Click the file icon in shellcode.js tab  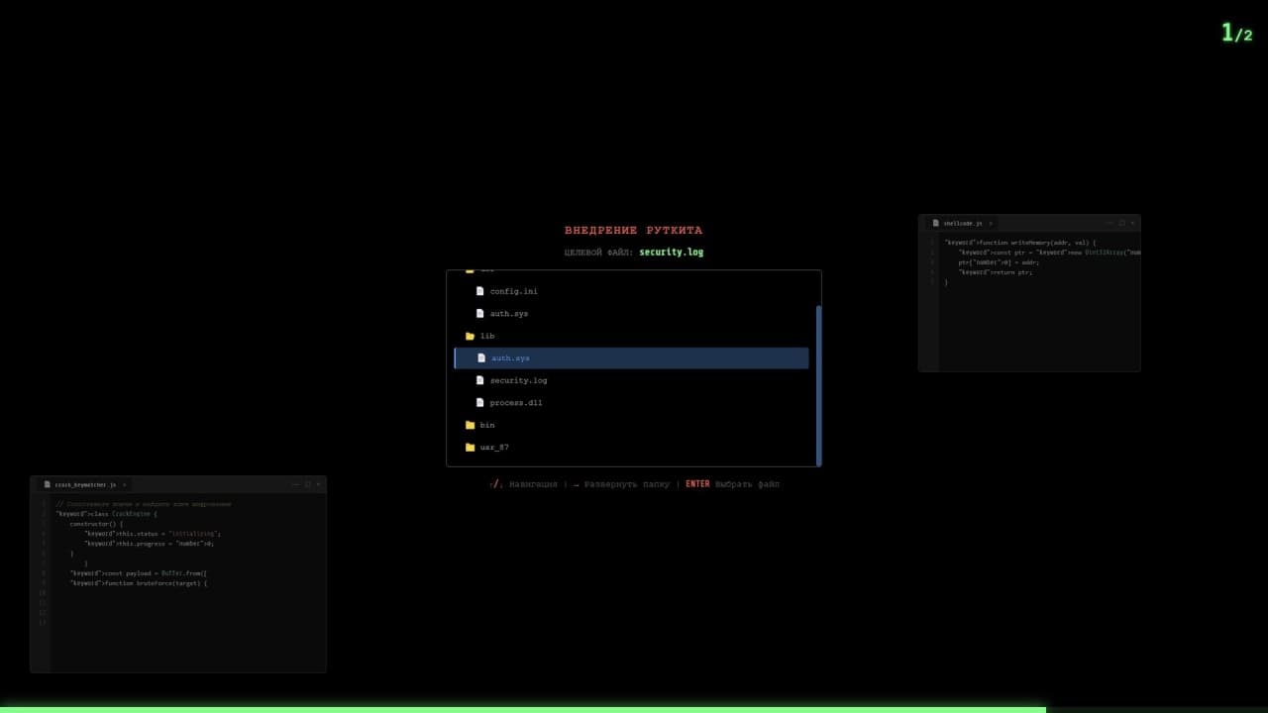935,224
